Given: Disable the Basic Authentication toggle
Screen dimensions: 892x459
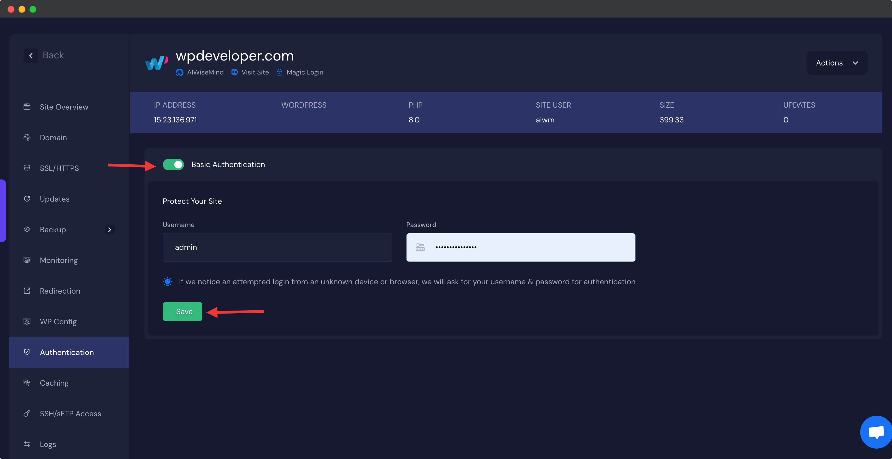Looking at the screenshot, I should [174, 165].
